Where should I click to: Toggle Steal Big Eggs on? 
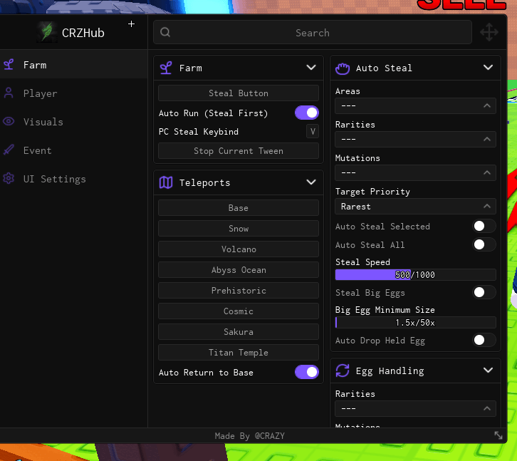pos(484,292)
